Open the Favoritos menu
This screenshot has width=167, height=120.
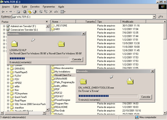[35, 7]
